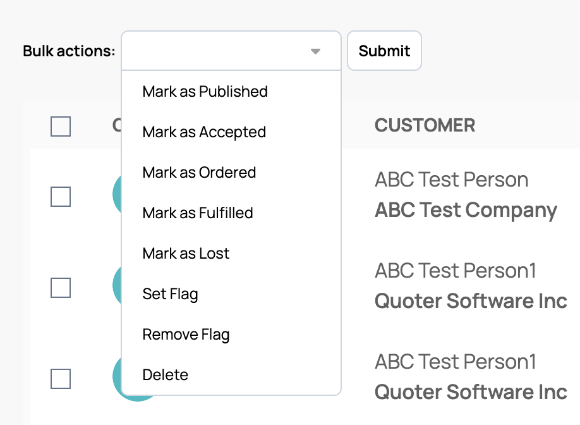Select Set Flag bulk action
580x425 pixels.
(x=170, y=294)
